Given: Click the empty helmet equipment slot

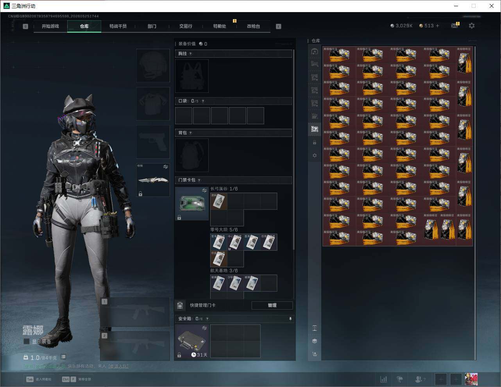Looking at the screenshot, I should coord(153,66).
